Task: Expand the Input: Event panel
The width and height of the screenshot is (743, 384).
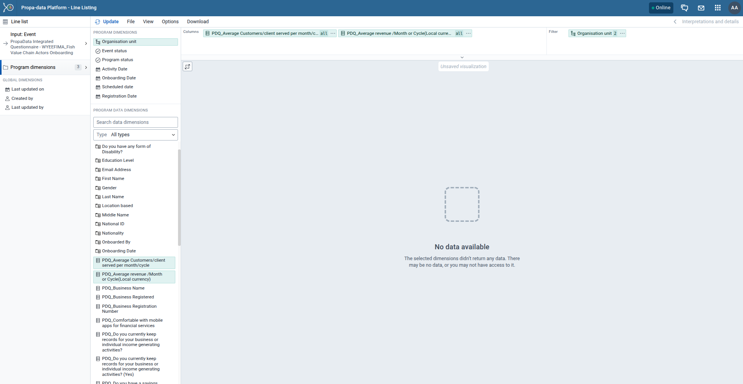Action: pos(45,43)
